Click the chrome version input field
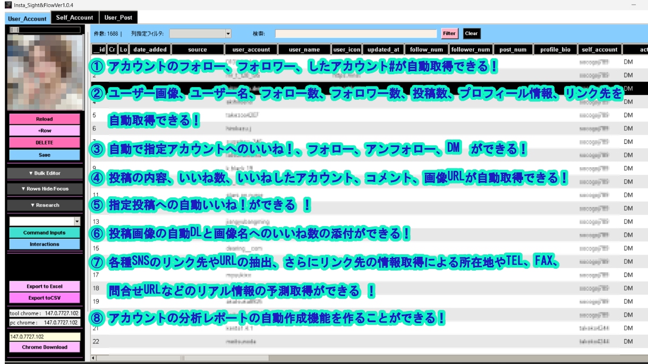This screenshot has height=364, width=648. pyautogui.click(x=45, y=336)
